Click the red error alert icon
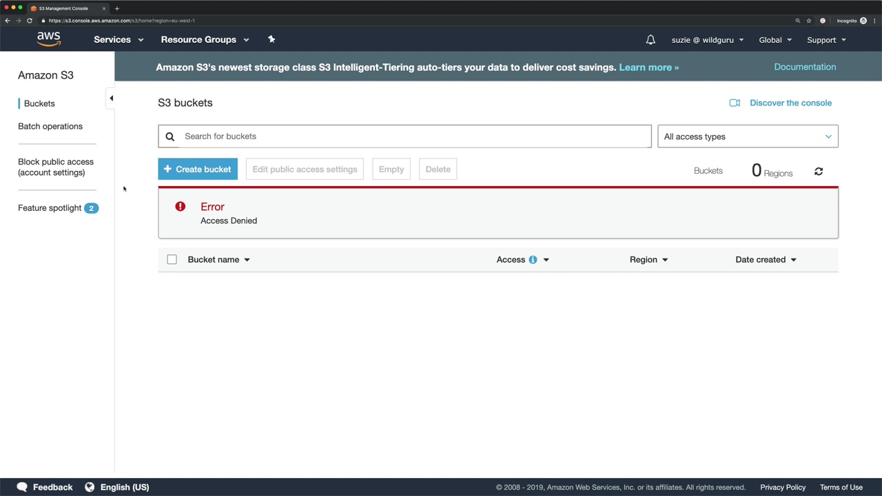The height and width of the screenshot is (496, 882). pyautogui.click(x=180, y=206)
